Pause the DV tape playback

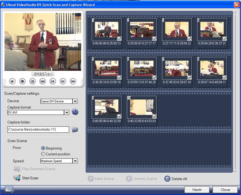point(33,81)
